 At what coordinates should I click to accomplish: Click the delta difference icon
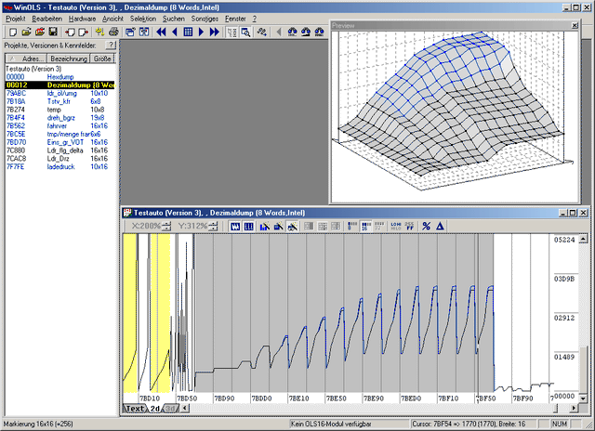440,226
